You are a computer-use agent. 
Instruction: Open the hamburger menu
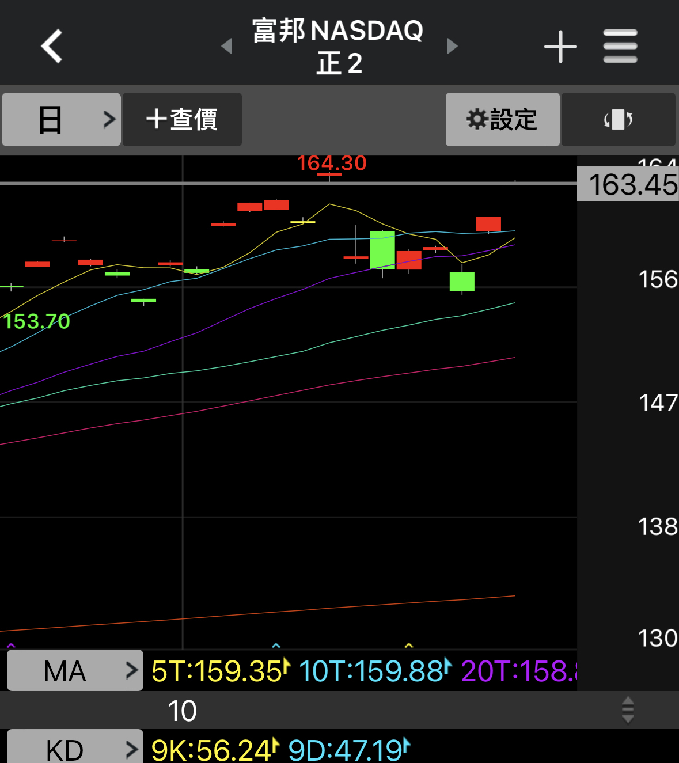pos(620,46)
